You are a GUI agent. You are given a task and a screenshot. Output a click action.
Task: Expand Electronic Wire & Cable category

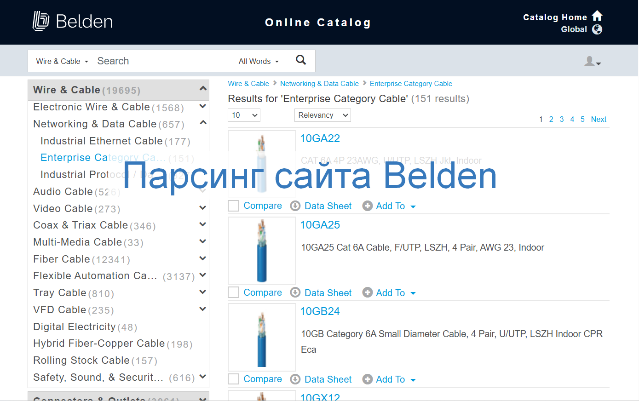202,106
